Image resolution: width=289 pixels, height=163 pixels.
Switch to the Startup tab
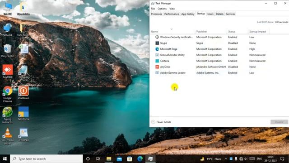coord(200,14)
